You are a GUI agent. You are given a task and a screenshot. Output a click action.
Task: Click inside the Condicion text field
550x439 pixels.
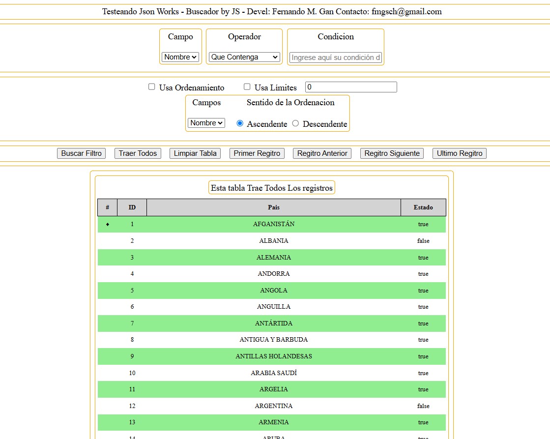[x=336, y=57]
